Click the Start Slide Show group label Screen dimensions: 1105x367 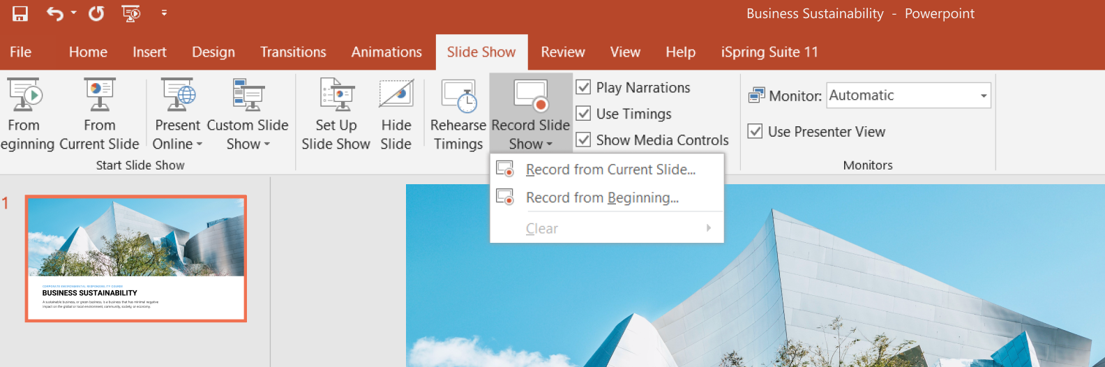pyautogui.click(x=140, y=165)
